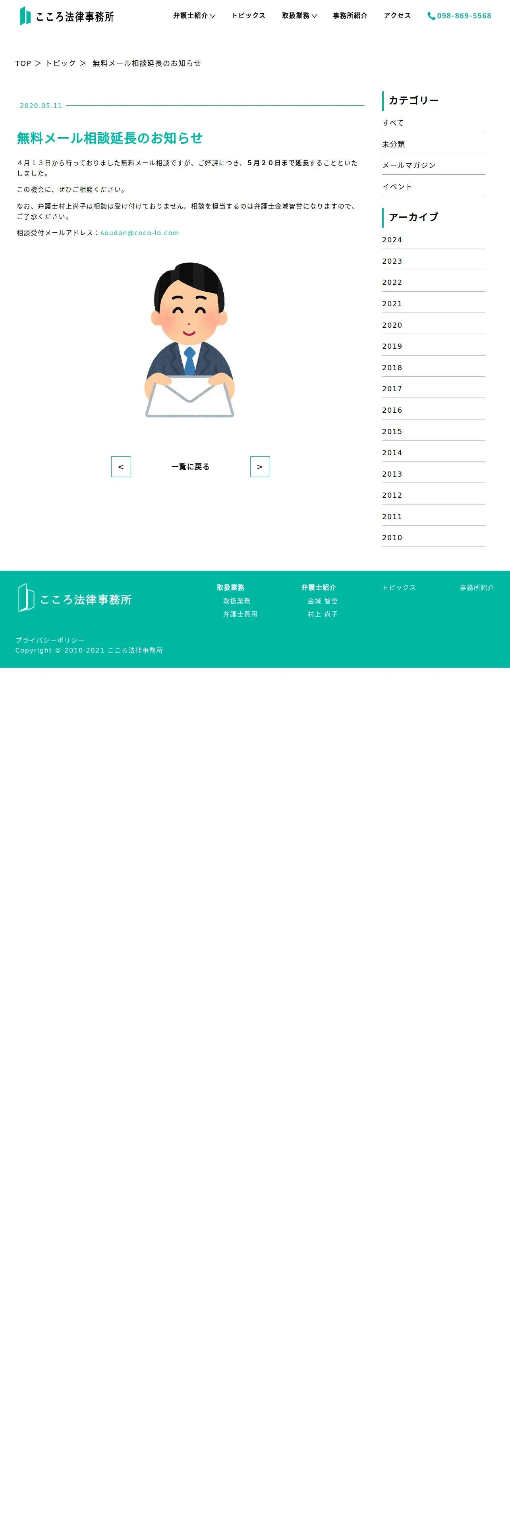The image size is (510, 1530).
Task: Select the 未分類 category
Action: 433,144
